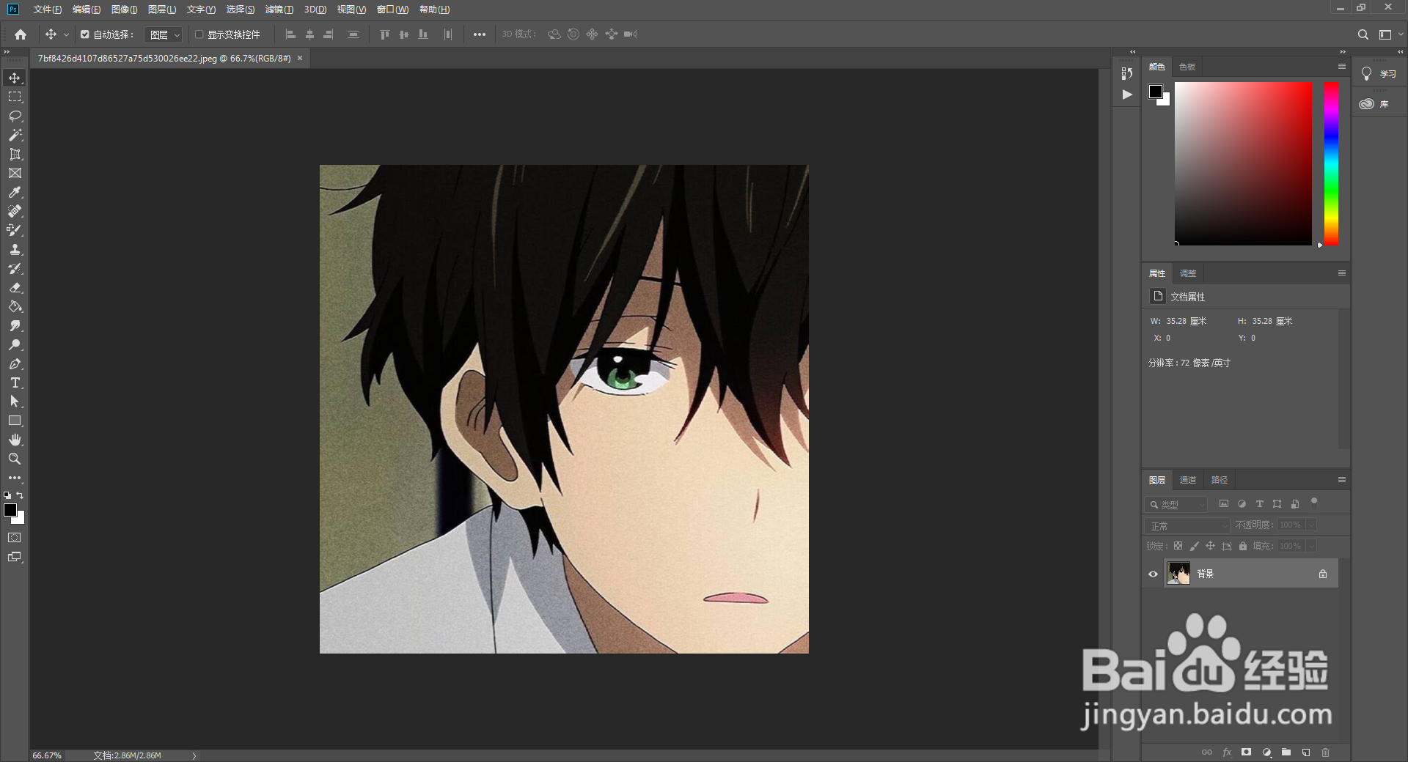1408x762 pixels.
Task: Toggle Quick Mask mode in toolbar
Action: (x=15, y=538)
